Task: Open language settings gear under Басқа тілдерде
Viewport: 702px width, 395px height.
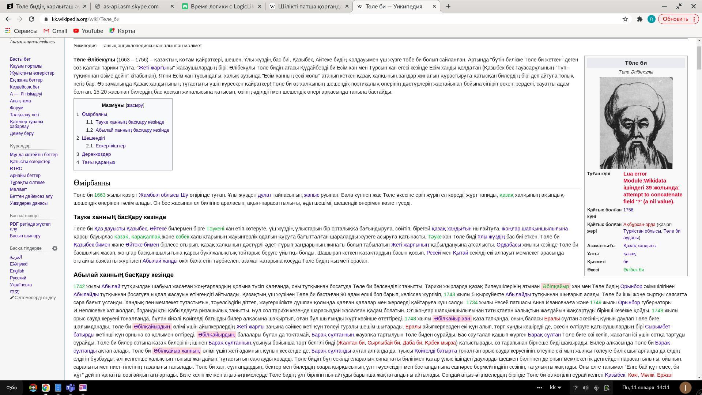Action: (55, 248)
